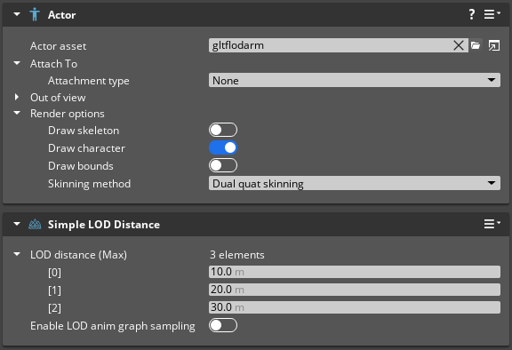This screenshot has height=350, width=512.
Task: Click the Actor component figure icon
Action: [x=35, y=15]
